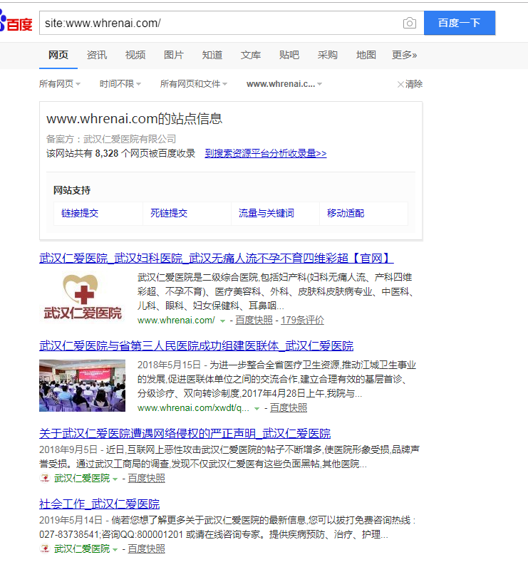Switch to the 采购 tab
This screenshot has height=562, width=528.
pyautogui.click(x=327, y=55)
